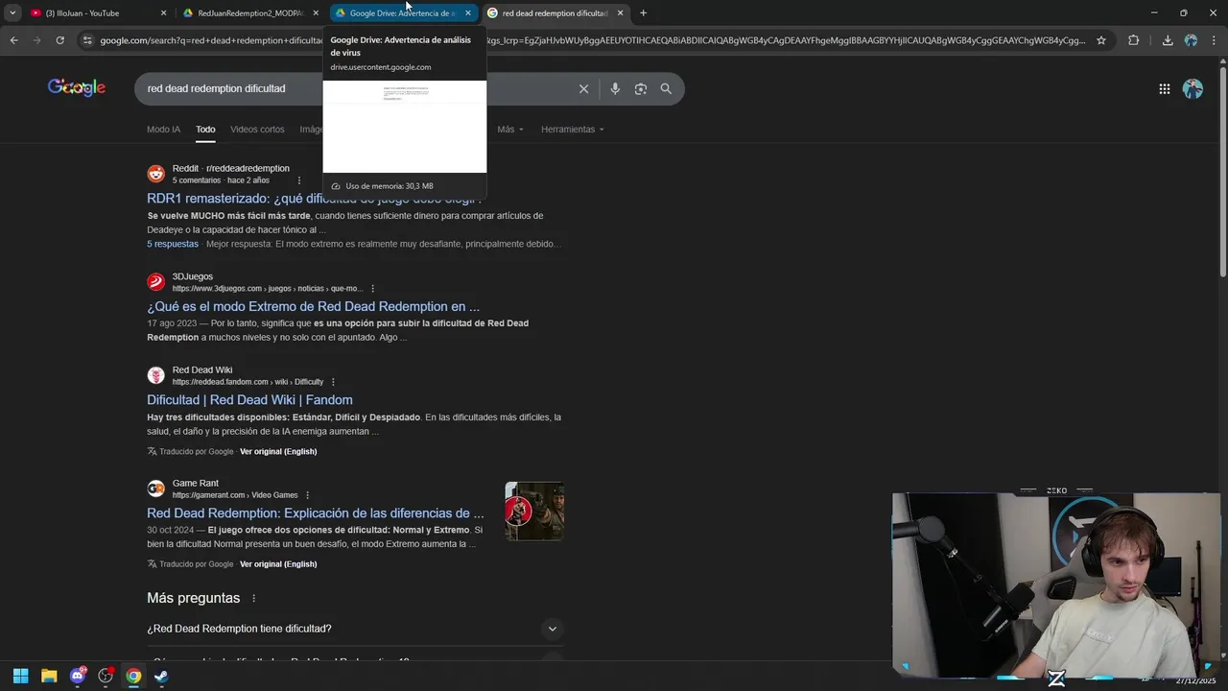This screenshot has height=691, width=1228.
Task: Open more options for Red Dead Wiki result
Action: 333,382
